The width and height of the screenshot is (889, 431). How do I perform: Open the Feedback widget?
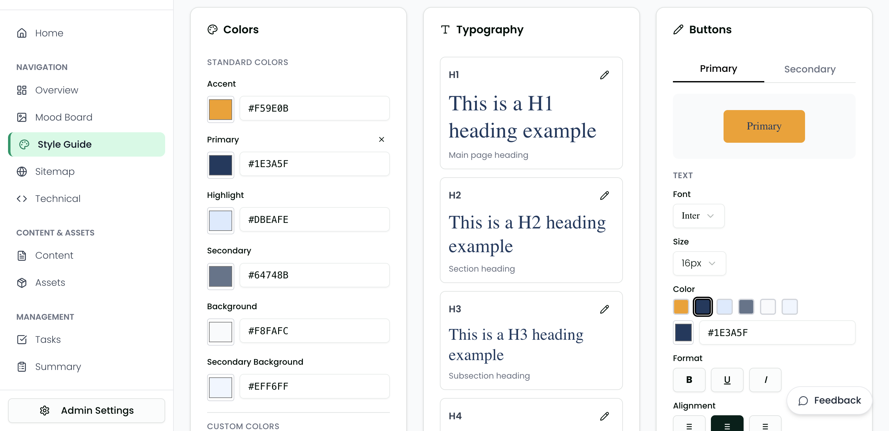click(829, 401)
